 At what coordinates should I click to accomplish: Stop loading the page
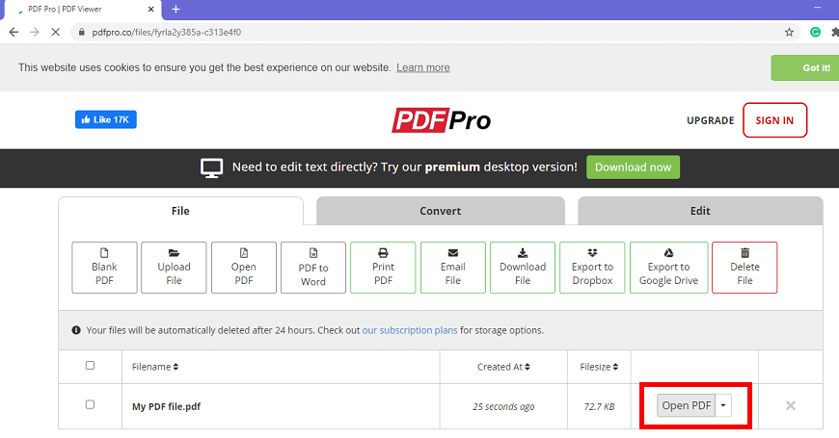click(x=55, y=32)
